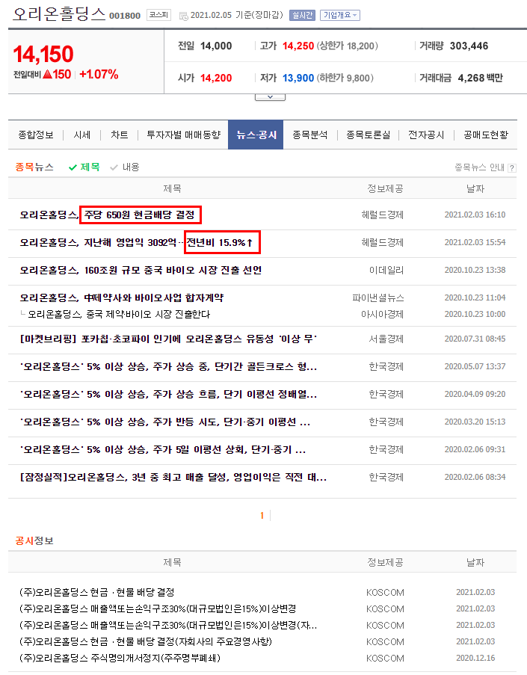Select the 뉴스·공시 tab
Viewport: 527px width, 675px height.
pos(256,135)
